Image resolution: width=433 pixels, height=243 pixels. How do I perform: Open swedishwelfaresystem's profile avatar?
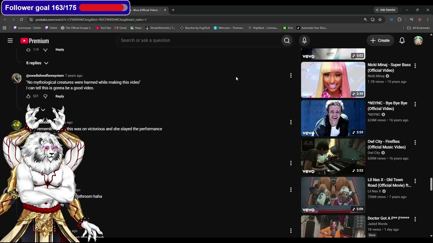point(17,78)
